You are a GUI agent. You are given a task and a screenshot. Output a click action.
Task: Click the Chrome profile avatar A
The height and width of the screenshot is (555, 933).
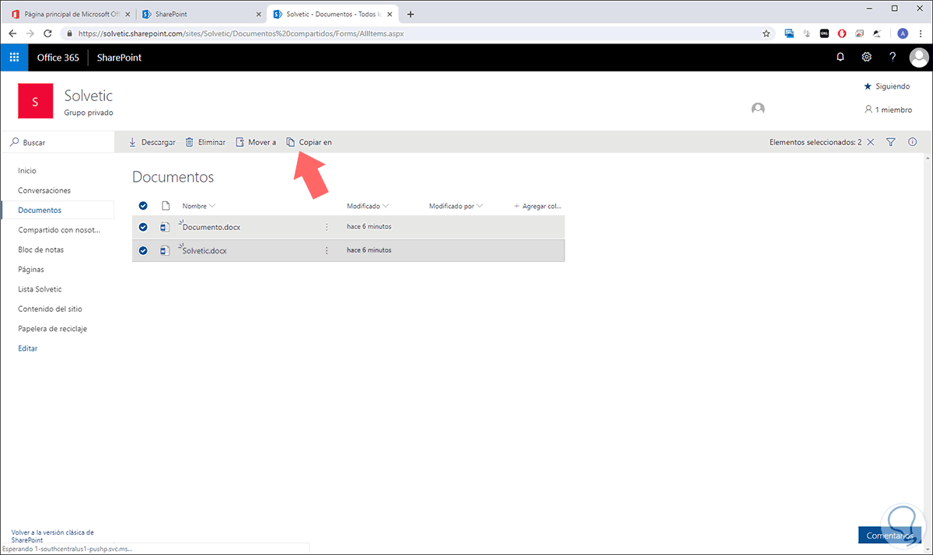903,33
